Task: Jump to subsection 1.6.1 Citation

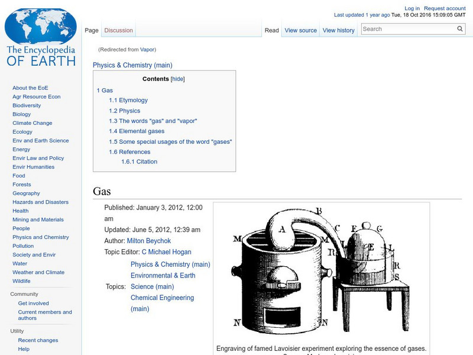Action: point(139,162)
